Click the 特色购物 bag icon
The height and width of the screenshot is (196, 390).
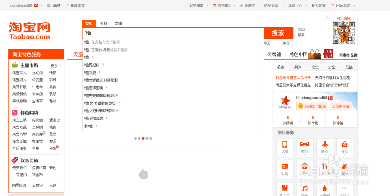click(15, 112)
